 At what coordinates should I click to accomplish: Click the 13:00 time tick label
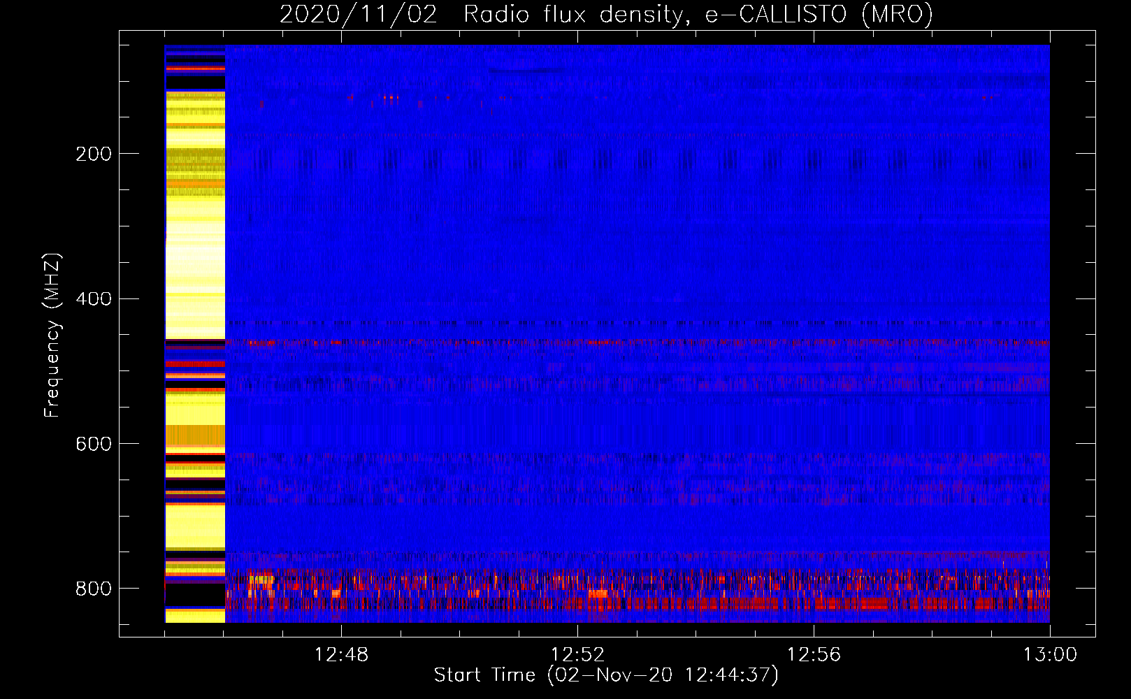coord(1050,655)
